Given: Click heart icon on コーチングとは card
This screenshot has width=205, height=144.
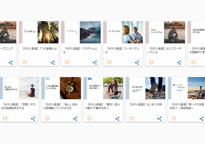Looking at the screenshot, I should [109, 63].
